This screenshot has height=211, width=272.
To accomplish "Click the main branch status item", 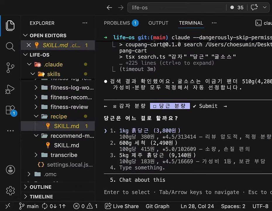I will point(29,206).
